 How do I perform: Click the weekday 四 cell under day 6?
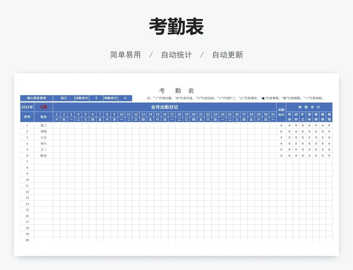(93, 120)
